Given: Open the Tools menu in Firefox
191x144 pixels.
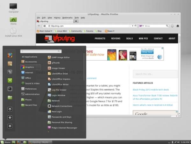Looking at the screenshot, I should pos(77,18).
